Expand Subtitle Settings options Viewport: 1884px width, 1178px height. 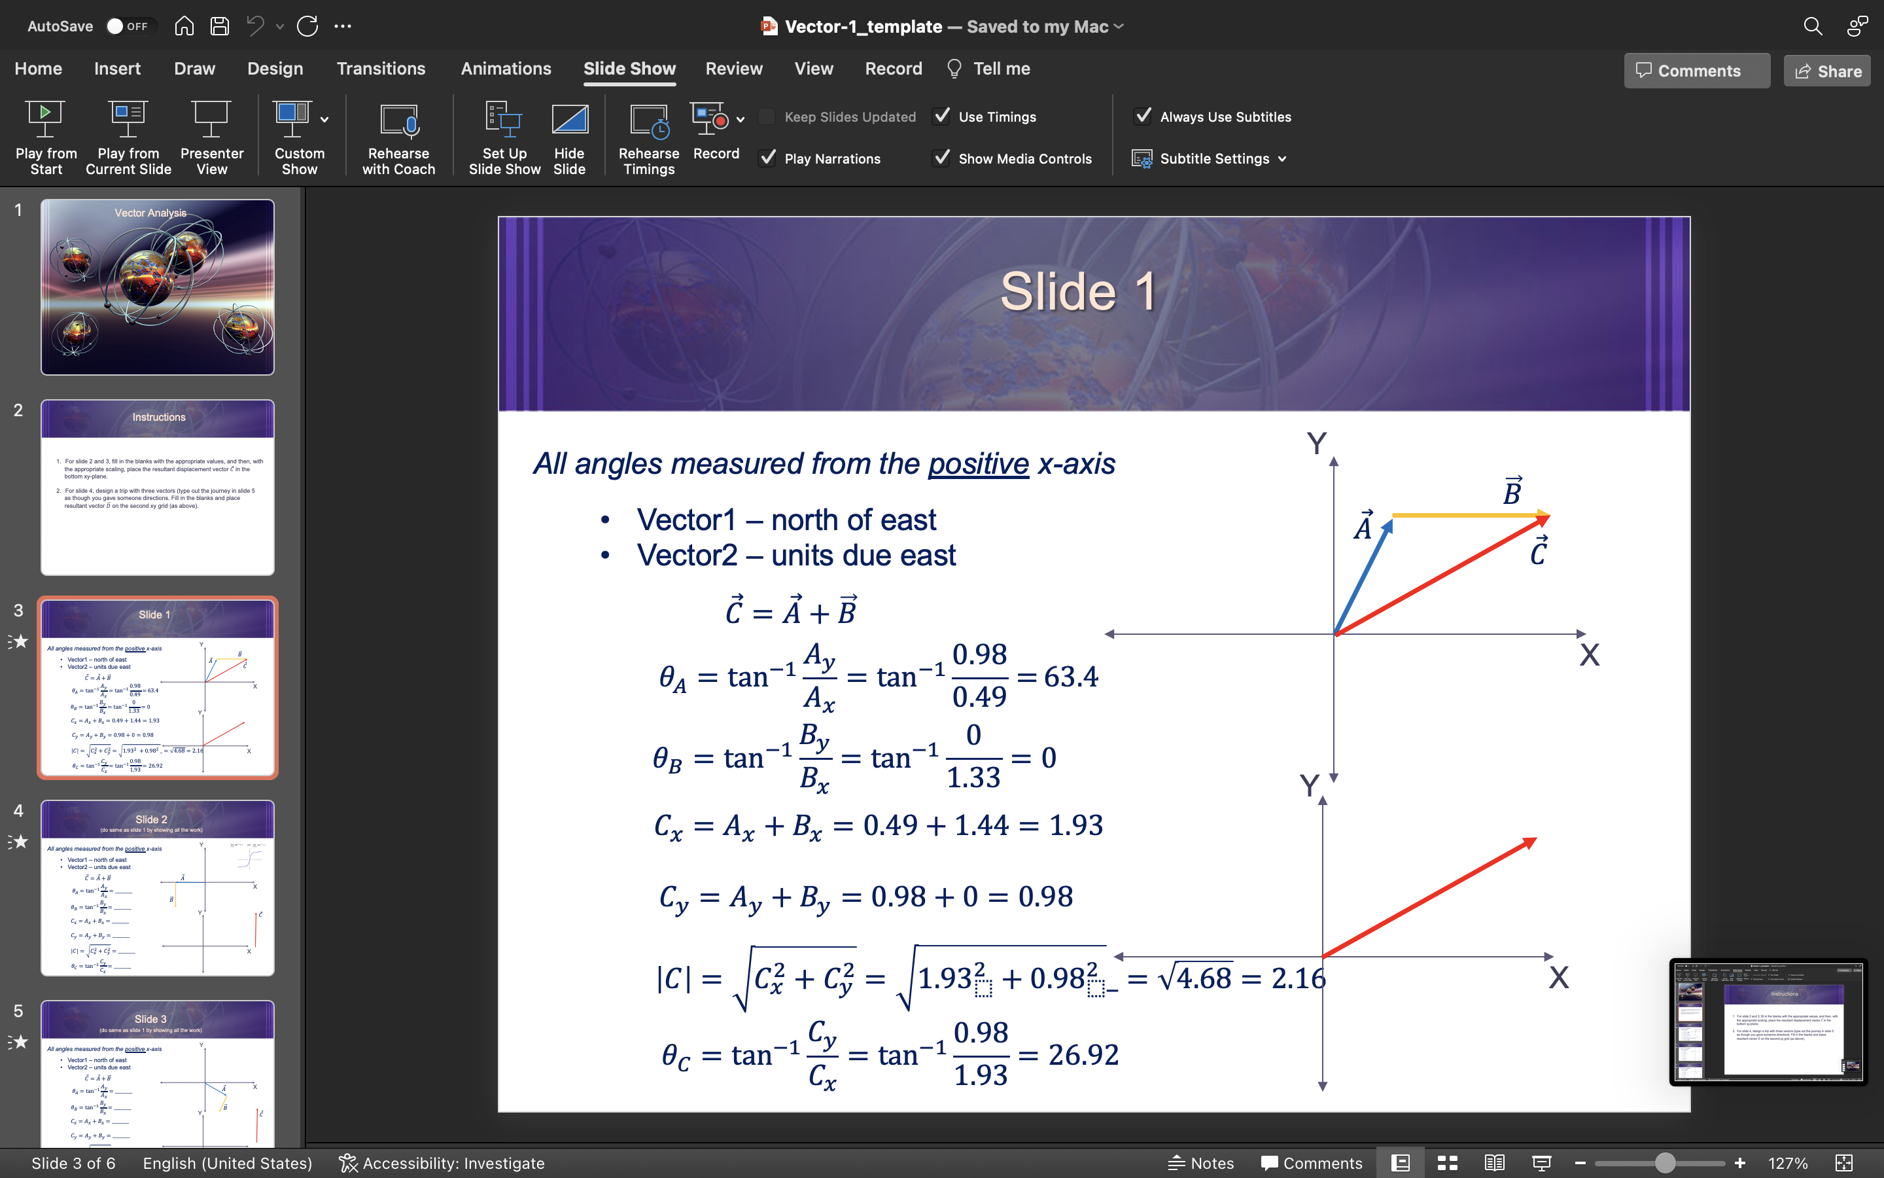(x=1282, y=158)
